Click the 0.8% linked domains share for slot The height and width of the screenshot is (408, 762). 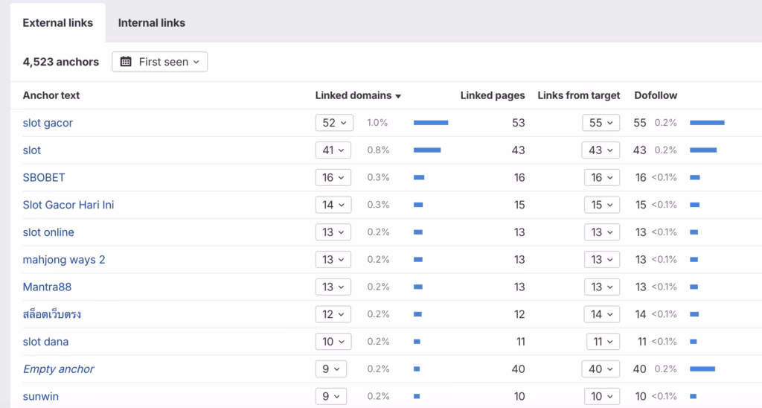[x=378, y=150]
